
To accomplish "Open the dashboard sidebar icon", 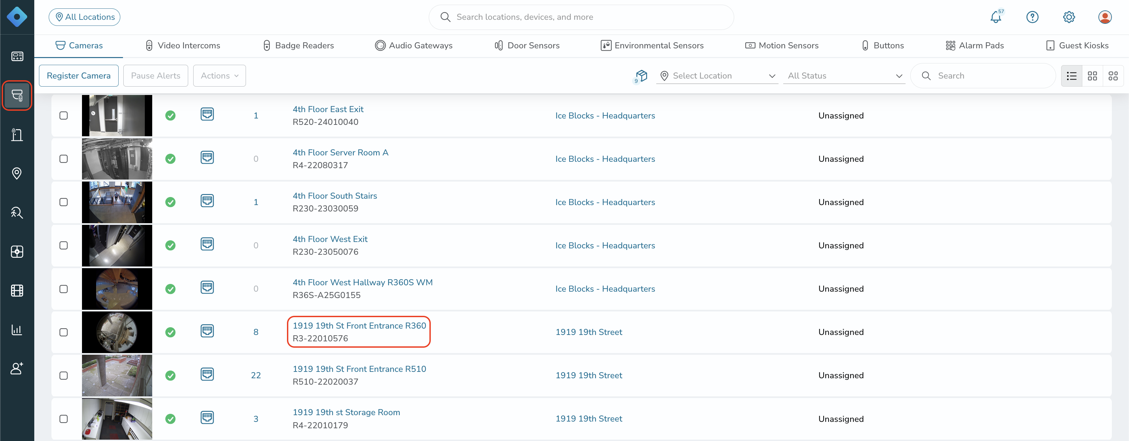I will (17, 56).
